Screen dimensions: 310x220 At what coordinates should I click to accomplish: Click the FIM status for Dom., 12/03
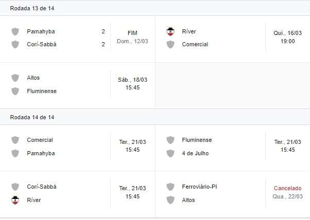[132, 33]
